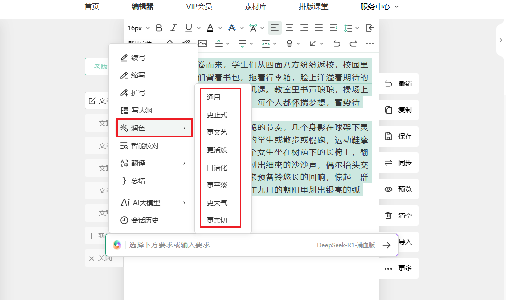Image resolution: width=506 pixels, height=300 pixels.
Task: Open the font color picker dropdown arrow
Action: [220, 28]
